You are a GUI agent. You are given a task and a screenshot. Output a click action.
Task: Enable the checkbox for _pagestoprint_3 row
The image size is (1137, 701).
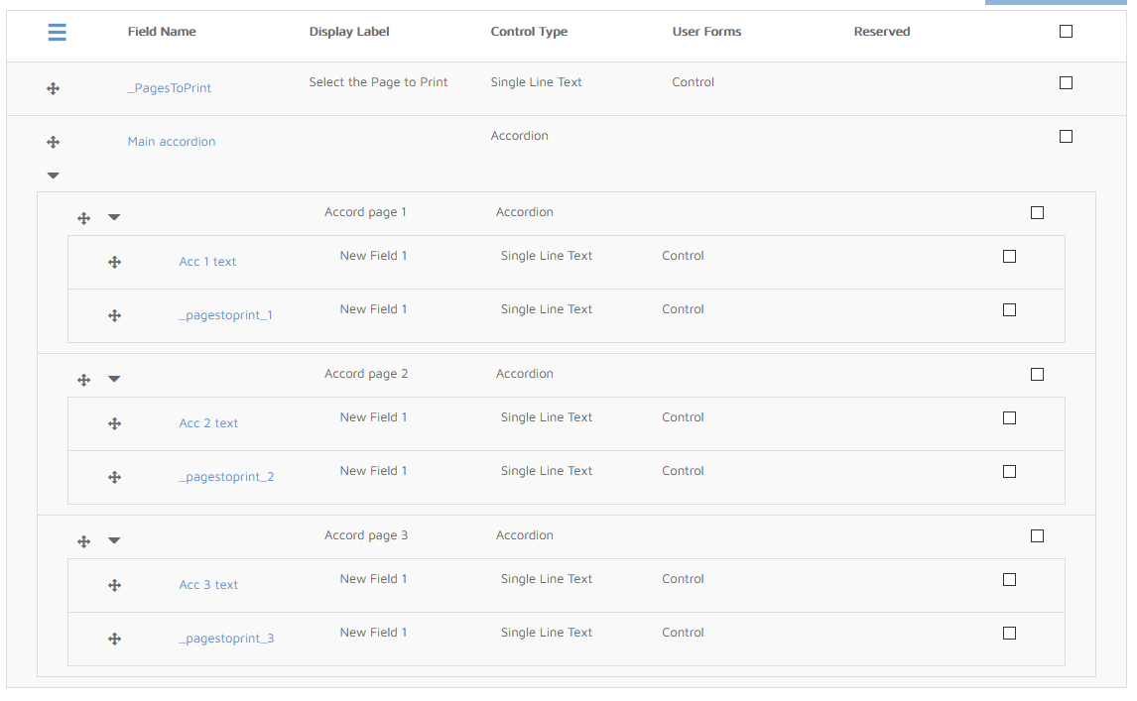[1009, 634]
